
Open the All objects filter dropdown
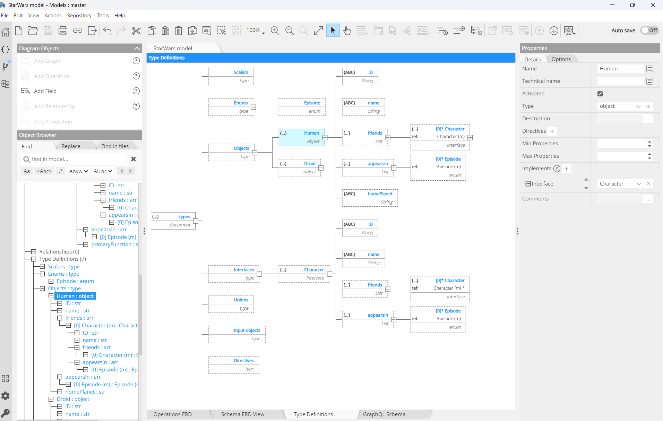click(103, 171)
